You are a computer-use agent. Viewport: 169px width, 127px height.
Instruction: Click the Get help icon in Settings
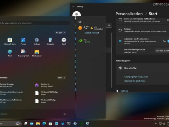tap(117, 91)
